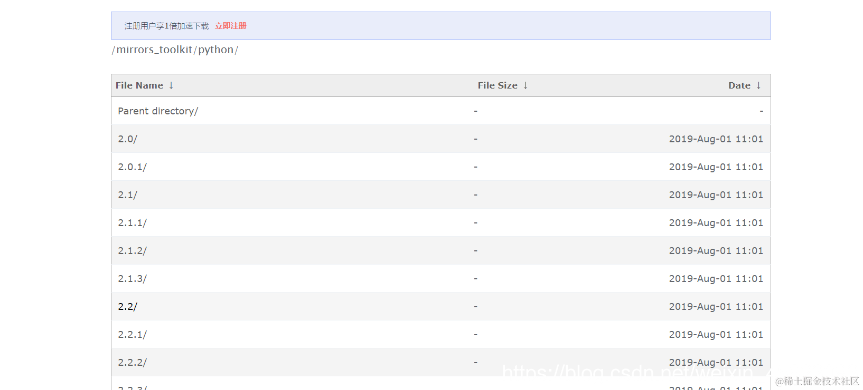Open mirrors_toolkit breadcrumb link
Image resolution: width=863 pixels, height=390 pixels.
click(154, 50)
